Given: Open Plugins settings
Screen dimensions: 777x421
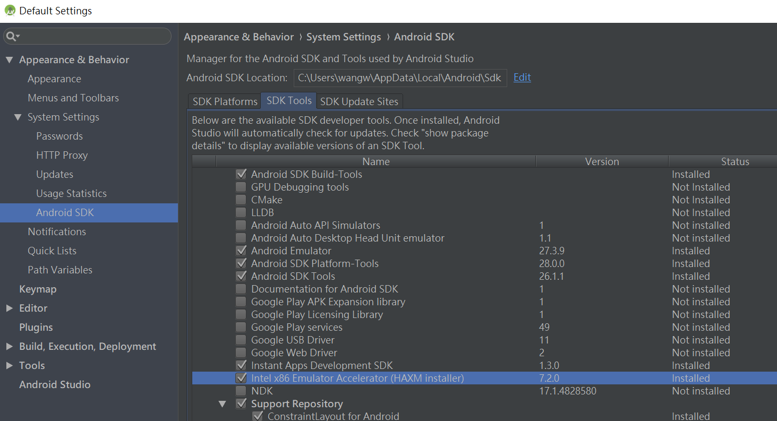Looking at the screenshot, I should [x=36, y=327].
